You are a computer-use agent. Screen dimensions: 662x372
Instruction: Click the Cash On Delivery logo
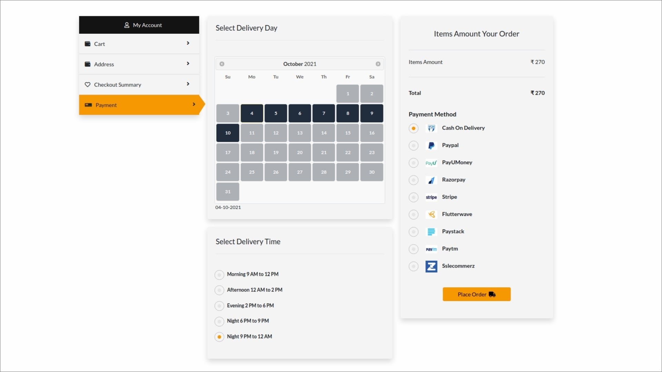tap(431, 128)
